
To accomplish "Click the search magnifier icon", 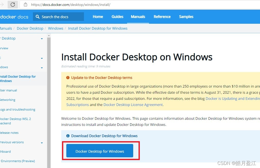I will [x=38, y=17].
